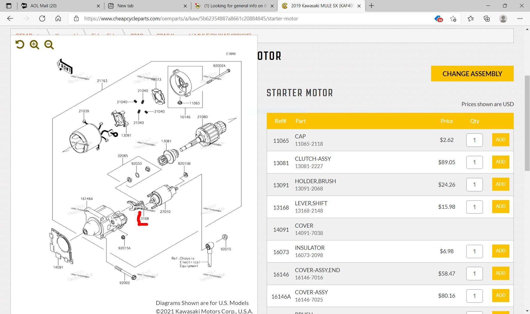Open the tab actions menu icon
Image resolution: width=530 pixels, height=314 pixels.
coord(9,6)
